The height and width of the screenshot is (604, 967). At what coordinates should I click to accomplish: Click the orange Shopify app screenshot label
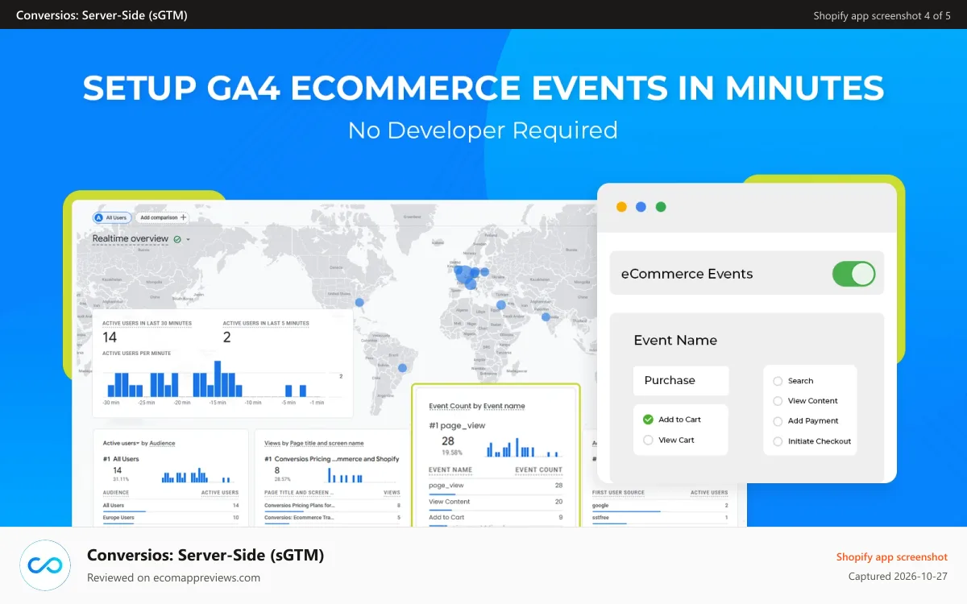[x=892, y=557]
